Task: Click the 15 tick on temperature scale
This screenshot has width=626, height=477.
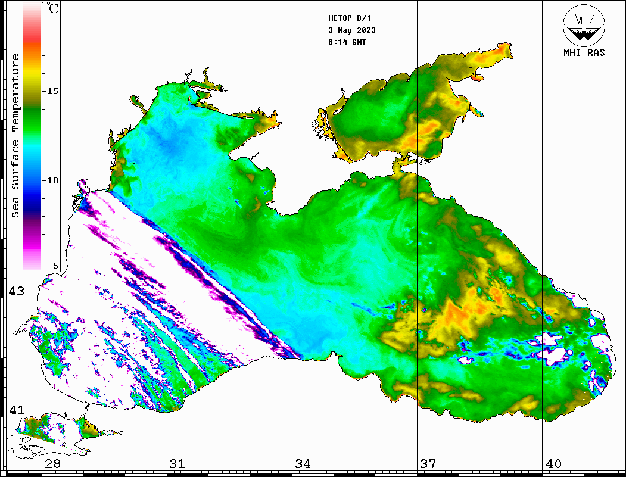Action: 52,91
